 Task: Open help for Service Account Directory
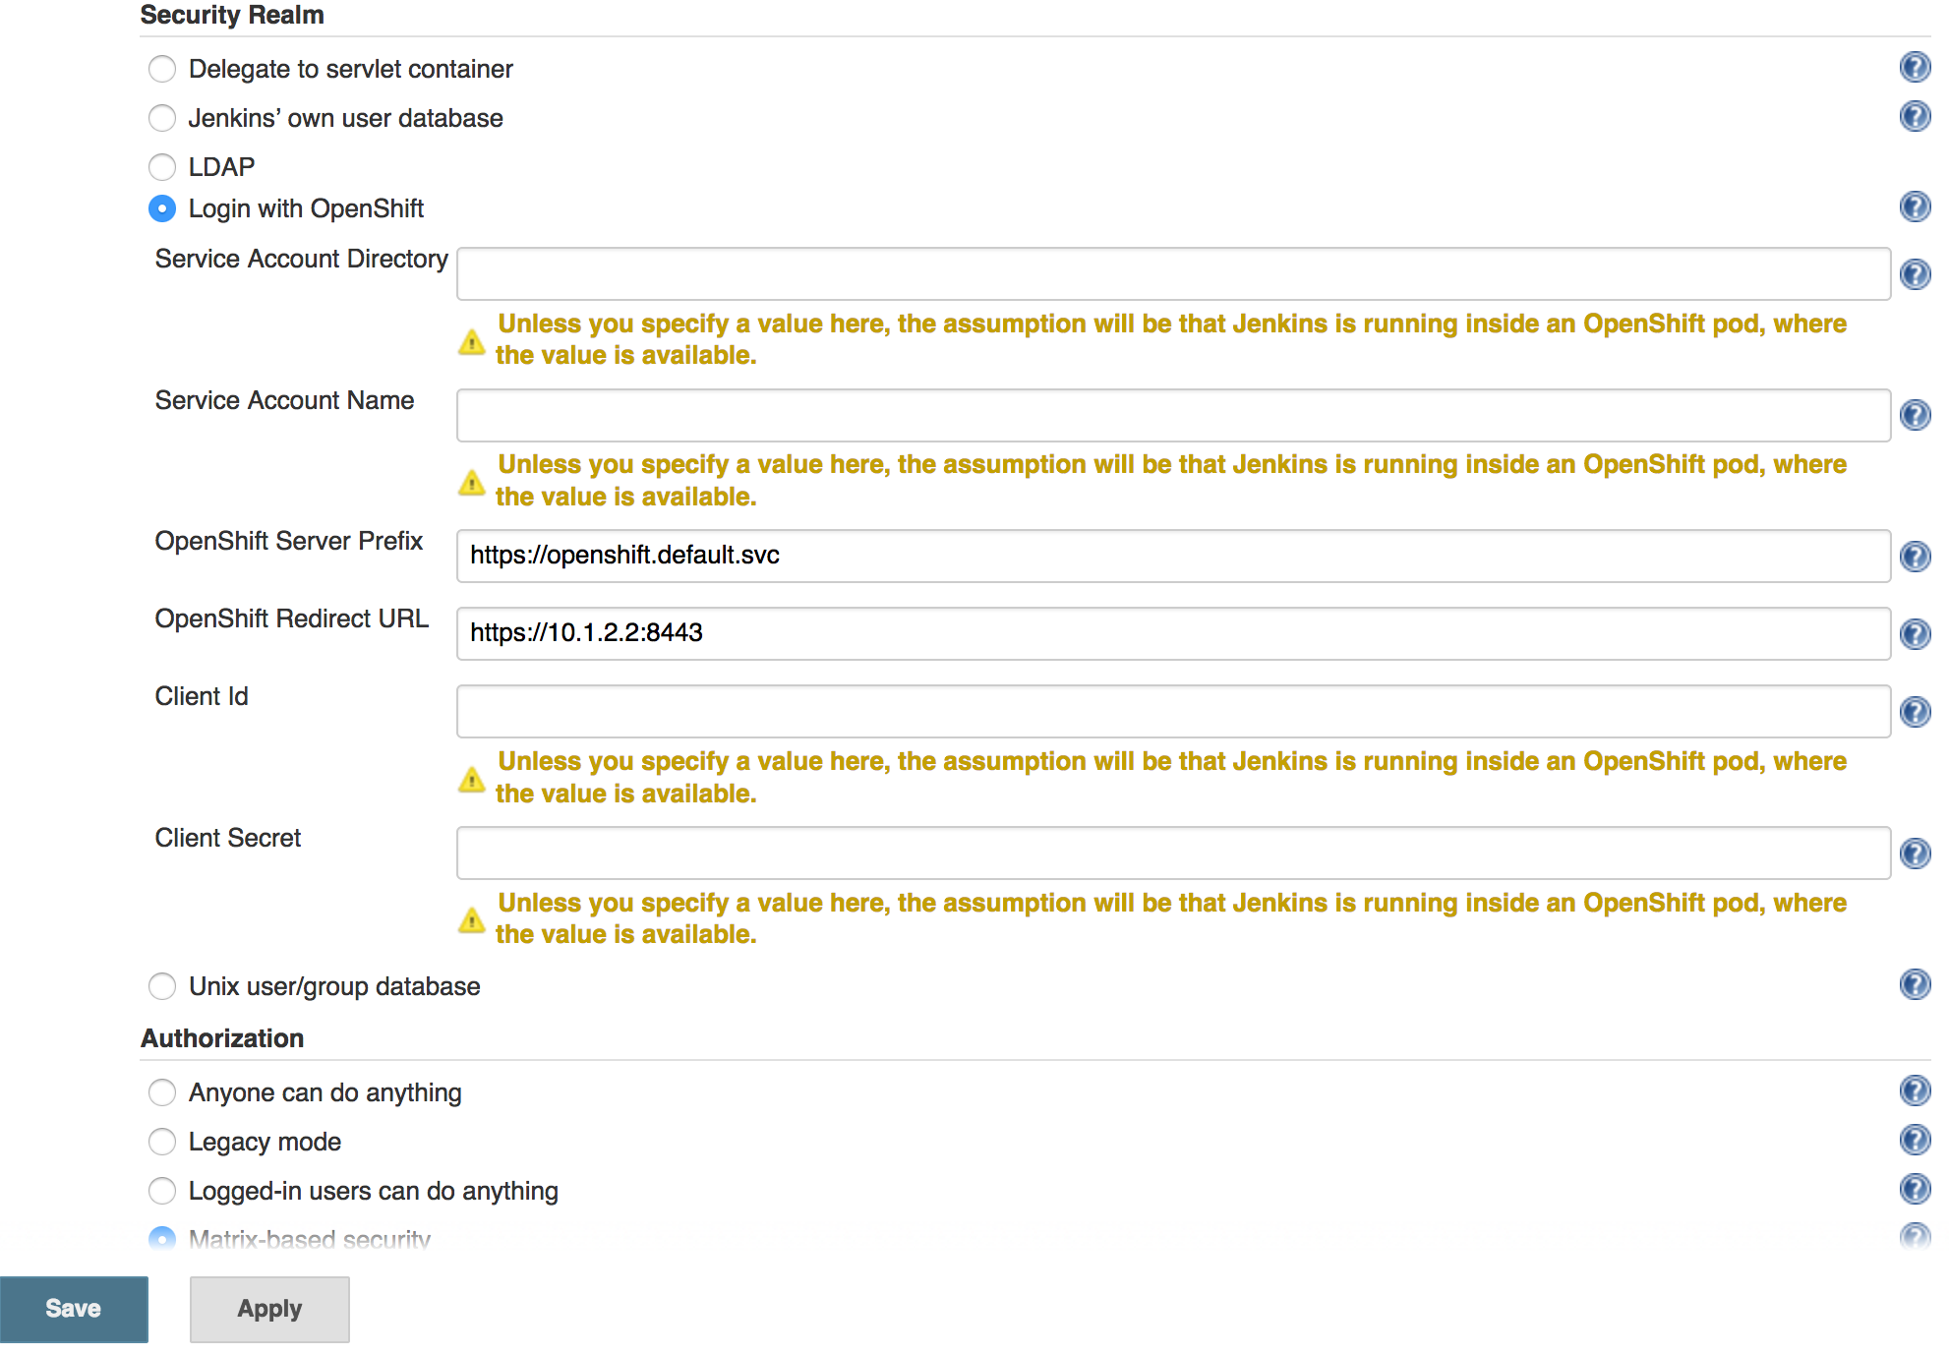click(1916, 274)
